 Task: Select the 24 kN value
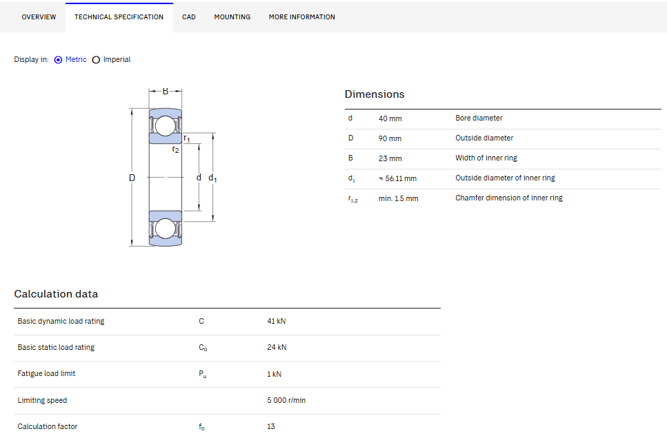(x=277, y=348)
